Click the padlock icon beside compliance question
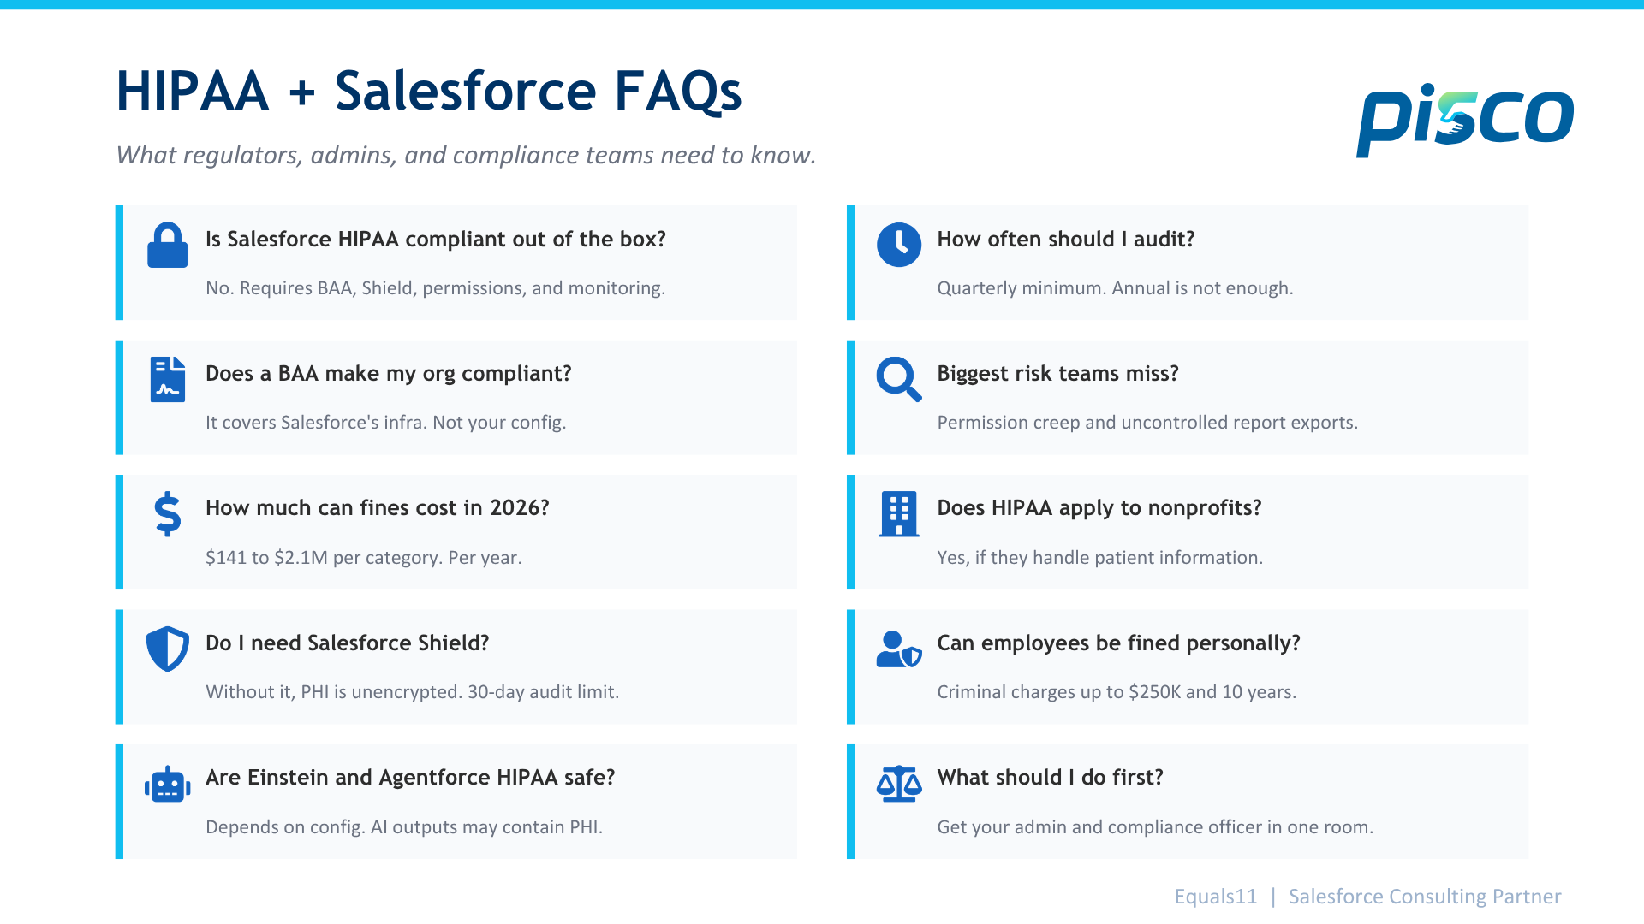Viewport: 1644px width, 924px height. tap(168, 246)
